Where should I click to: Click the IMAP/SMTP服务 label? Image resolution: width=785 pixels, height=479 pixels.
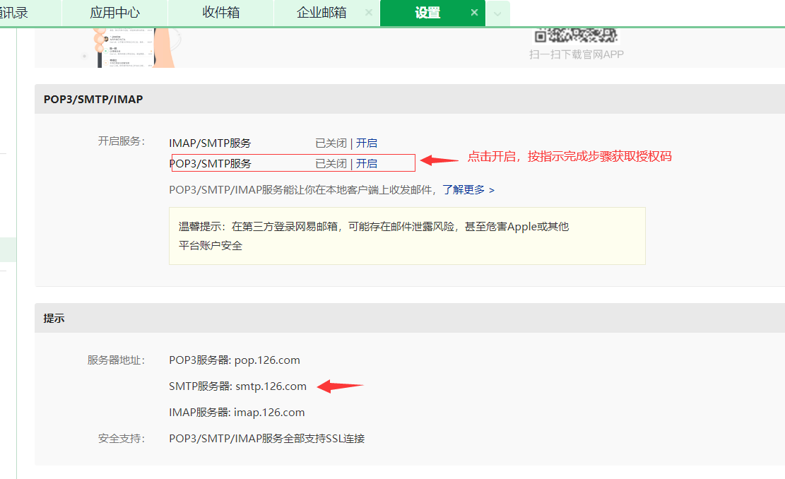[x=210, y=143]
